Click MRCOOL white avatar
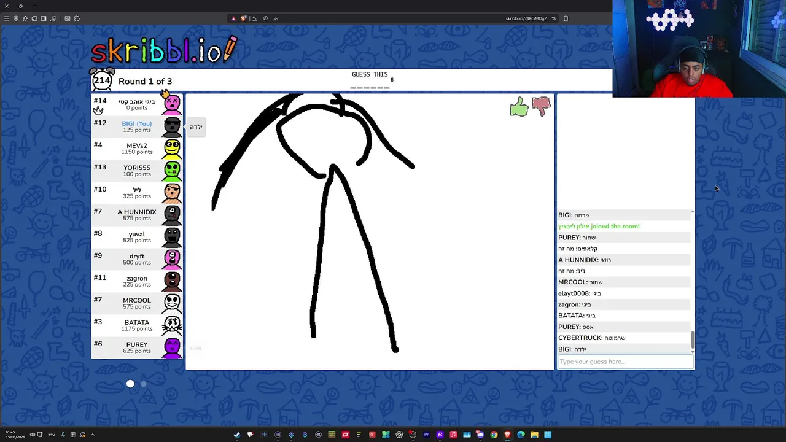Image resolution: width=786 pixels, height=442 pixels. coord(172,303)
